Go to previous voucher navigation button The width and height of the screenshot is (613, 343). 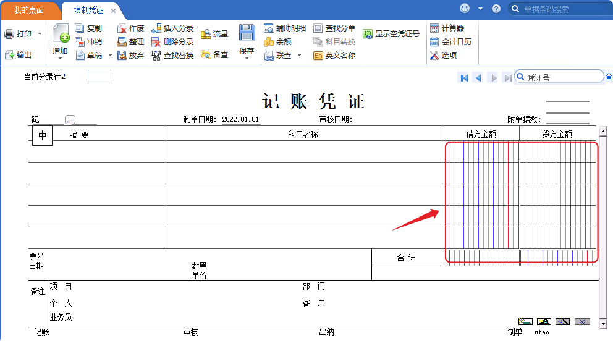478,78
